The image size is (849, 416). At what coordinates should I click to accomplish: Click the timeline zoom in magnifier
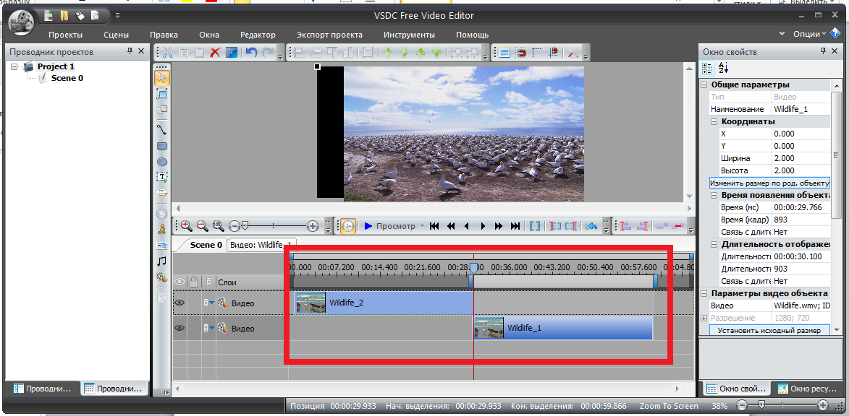(186, 226)
